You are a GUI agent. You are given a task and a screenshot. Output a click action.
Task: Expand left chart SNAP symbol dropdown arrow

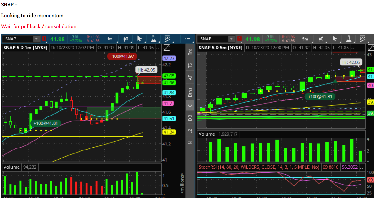tap(36, 39)
